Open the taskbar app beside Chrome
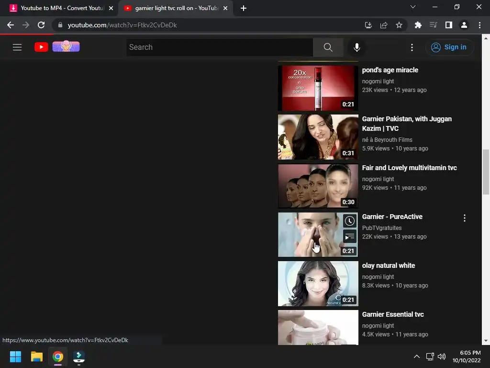Viewport: 490px width, 368px height. click(79, 356)
